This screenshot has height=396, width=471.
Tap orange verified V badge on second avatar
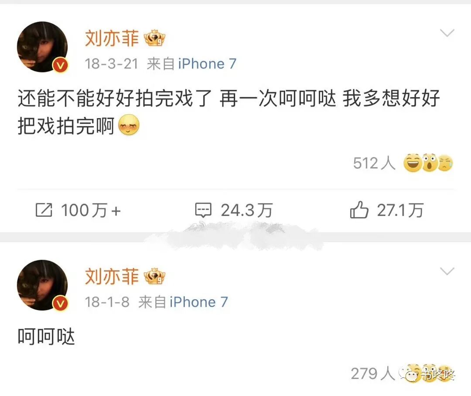(x=60, y=303)
